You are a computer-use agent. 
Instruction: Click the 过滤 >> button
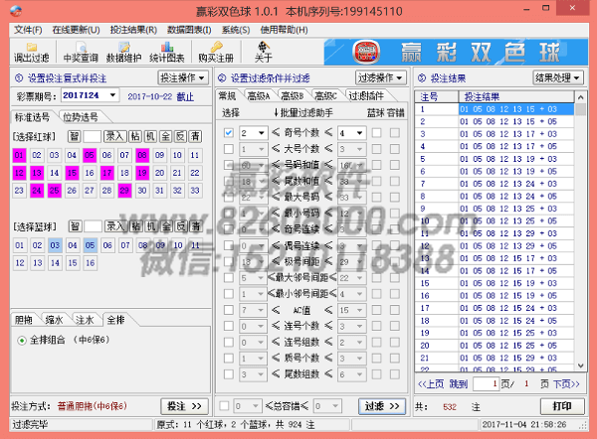382,406
